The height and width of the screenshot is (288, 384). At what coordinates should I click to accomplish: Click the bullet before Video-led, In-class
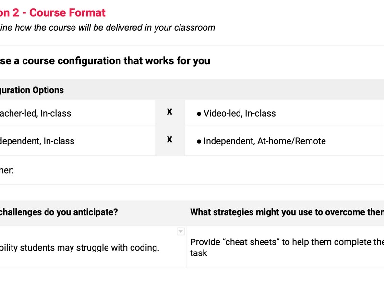199,114
